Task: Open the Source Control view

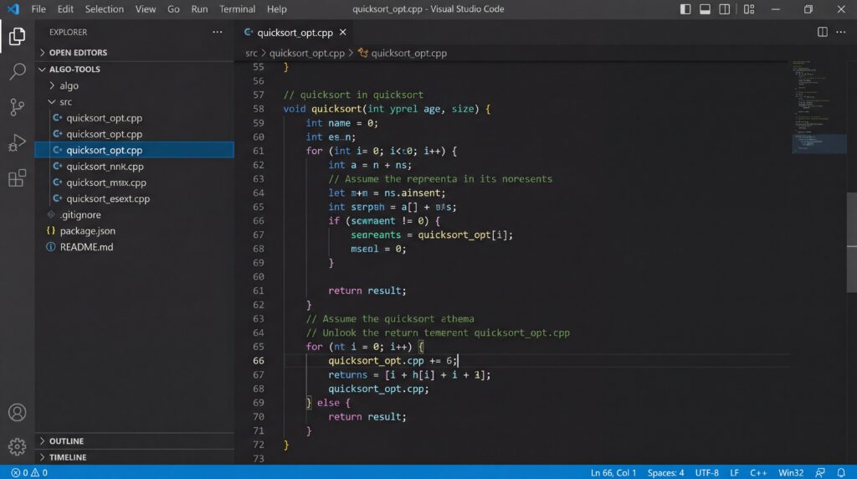Action: [x=17, y=106]
